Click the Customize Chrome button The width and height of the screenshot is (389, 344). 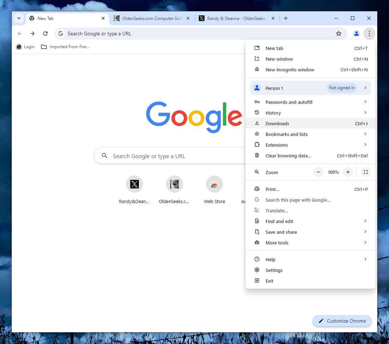pos(342,321)
